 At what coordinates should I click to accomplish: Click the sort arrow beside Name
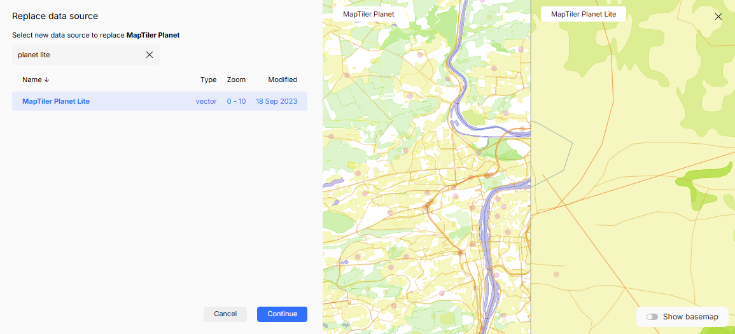tap(47, 80)
